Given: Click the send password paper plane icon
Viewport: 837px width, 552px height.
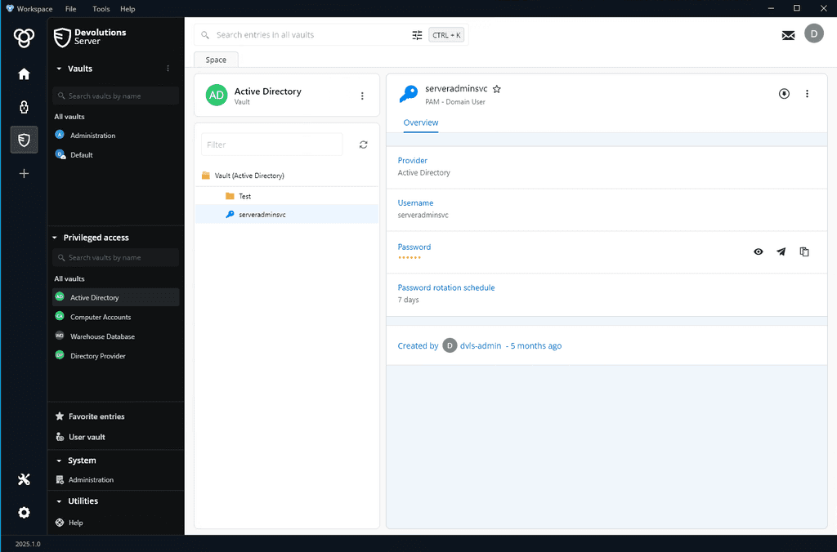Looking at the screenshot, I should [781, 252].
